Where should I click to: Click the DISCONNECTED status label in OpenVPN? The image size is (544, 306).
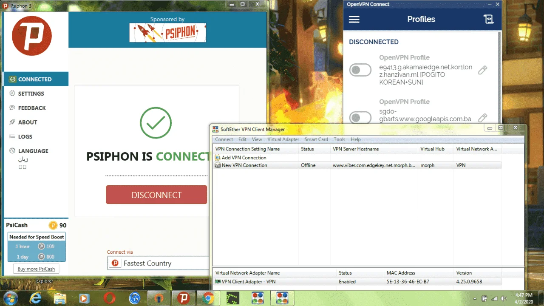[374, 42]
